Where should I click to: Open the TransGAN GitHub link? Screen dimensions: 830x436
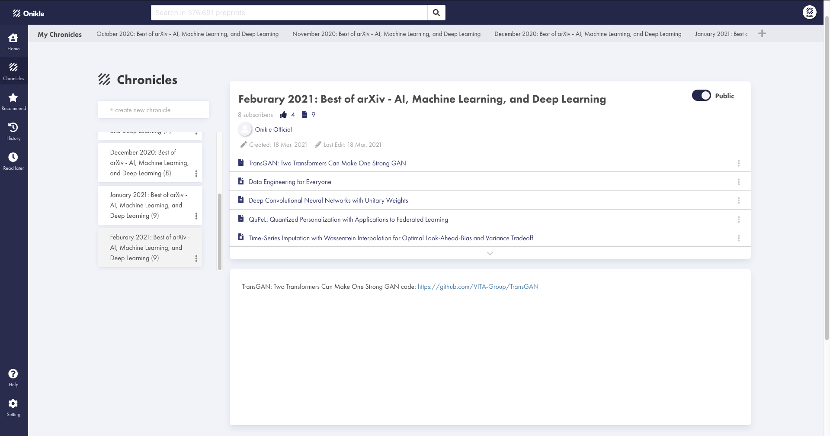click(x=477, y=287)
